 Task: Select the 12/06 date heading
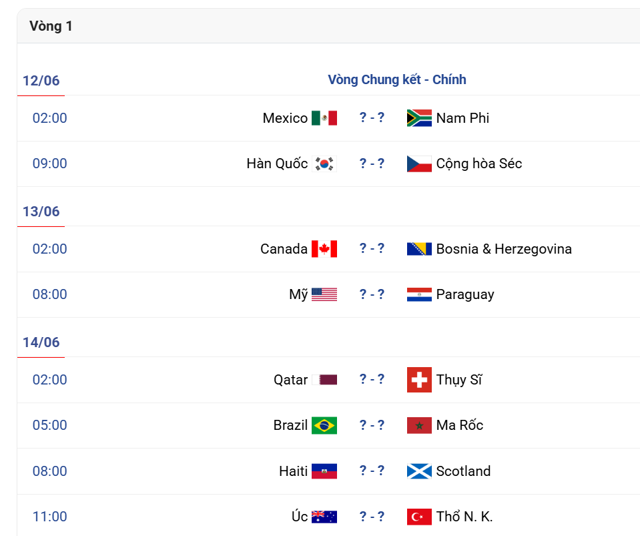(x=41, y=80)
